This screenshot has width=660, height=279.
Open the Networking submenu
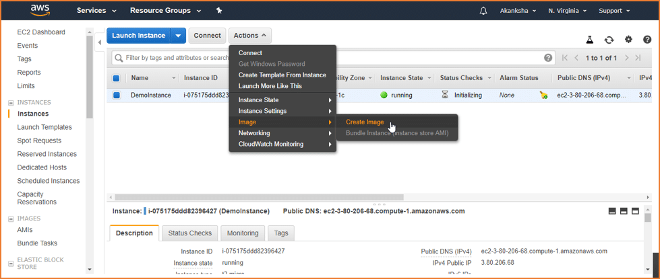pos(282,133)
